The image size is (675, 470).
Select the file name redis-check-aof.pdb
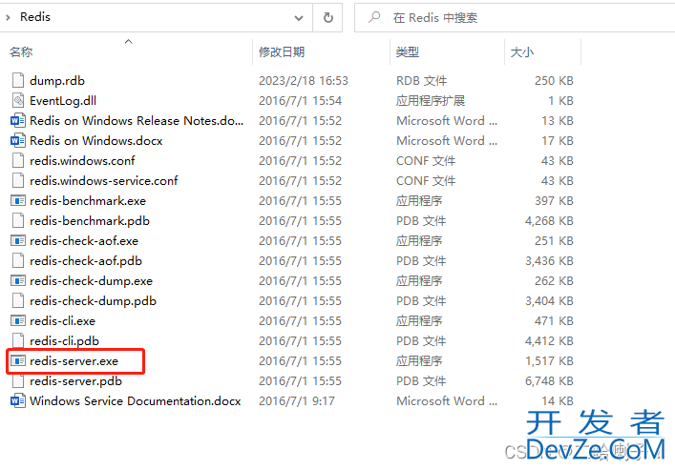(86, 260)
